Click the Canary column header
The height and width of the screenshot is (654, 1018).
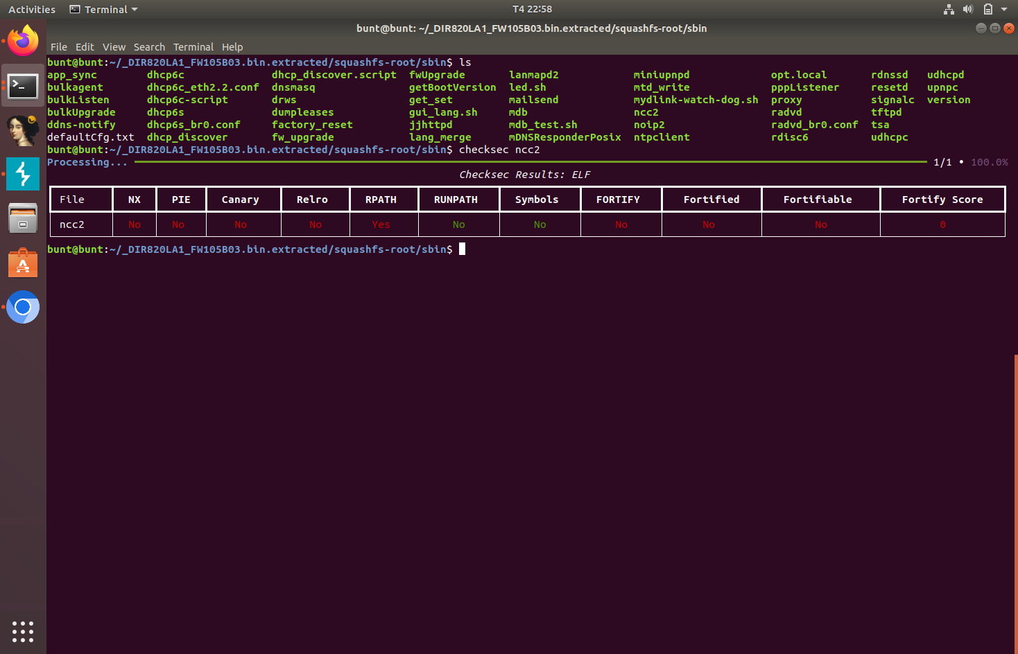240,200
